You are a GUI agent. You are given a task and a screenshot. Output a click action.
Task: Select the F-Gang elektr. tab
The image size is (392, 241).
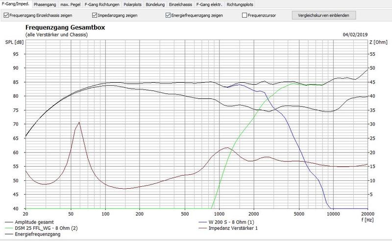point(209,4)
